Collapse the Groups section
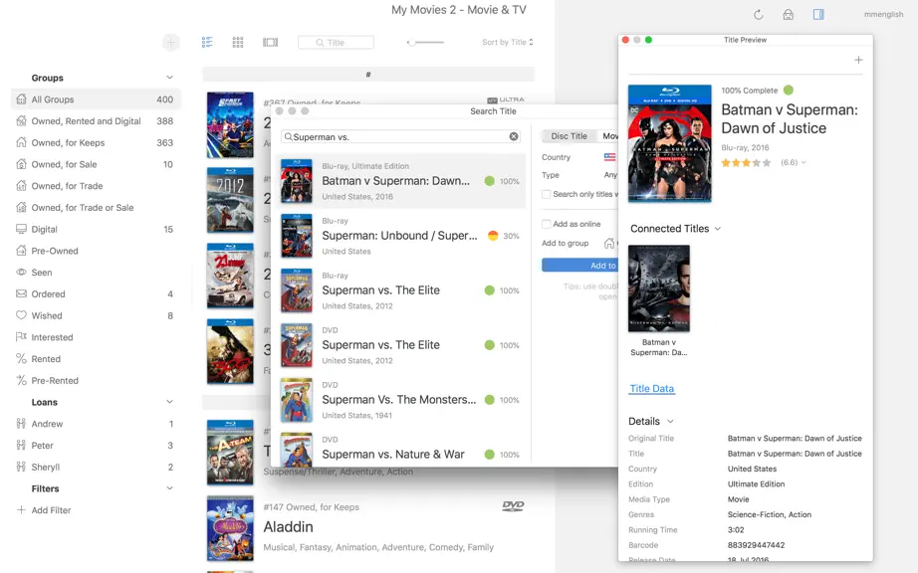918x573 pixels. coord(169,78)
